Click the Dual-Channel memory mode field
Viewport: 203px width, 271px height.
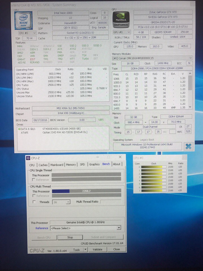coord(150,127)
